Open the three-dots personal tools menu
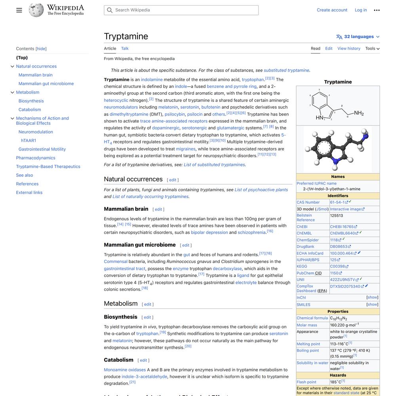Image resolution: width=396 pixels, height=396 pixels. tap(377, 10)
